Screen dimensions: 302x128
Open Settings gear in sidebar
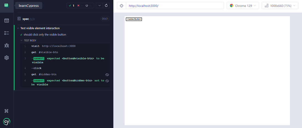(x=7, y=58)
